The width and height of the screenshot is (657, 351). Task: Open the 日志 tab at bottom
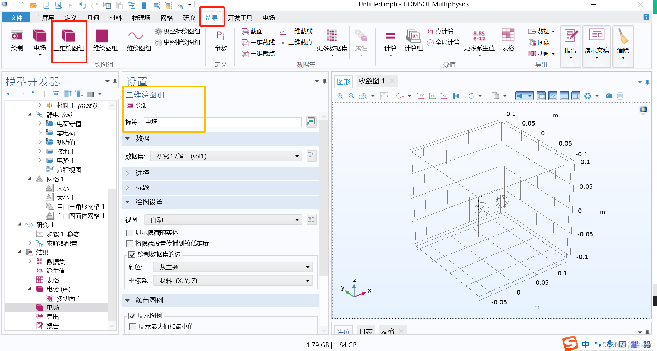click(366, 331)
